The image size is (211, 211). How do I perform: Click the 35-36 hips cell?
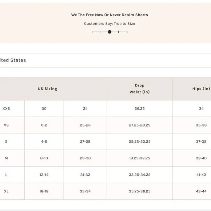coord(201,125)
